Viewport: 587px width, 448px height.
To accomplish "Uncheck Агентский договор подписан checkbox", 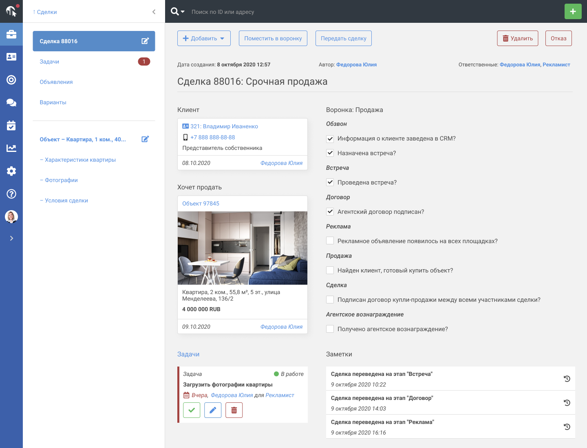I will (330, 212).
